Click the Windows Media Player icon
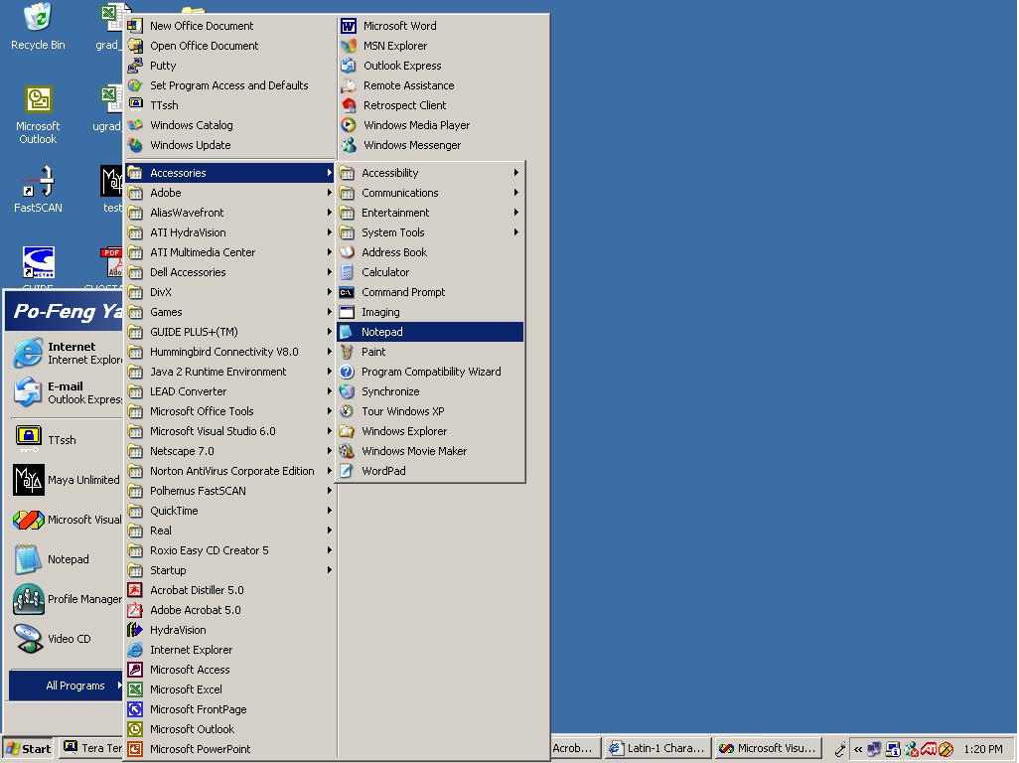Image resolution: width=1019 pixels, height=763 pixels. pyautogui.click(x=349, y=125)
